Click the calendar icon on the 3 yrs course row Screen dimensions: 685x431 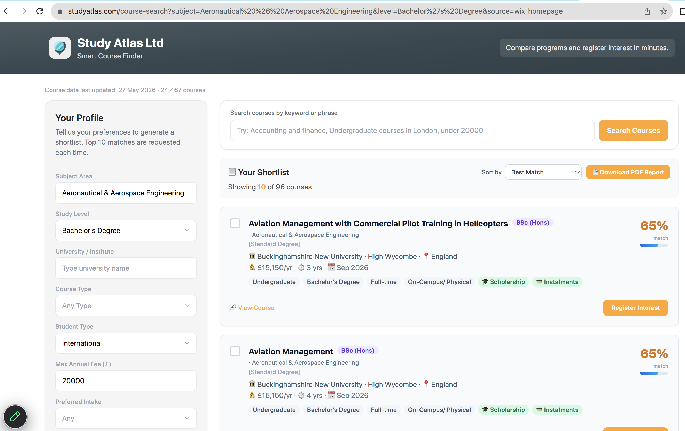point(331,267)
